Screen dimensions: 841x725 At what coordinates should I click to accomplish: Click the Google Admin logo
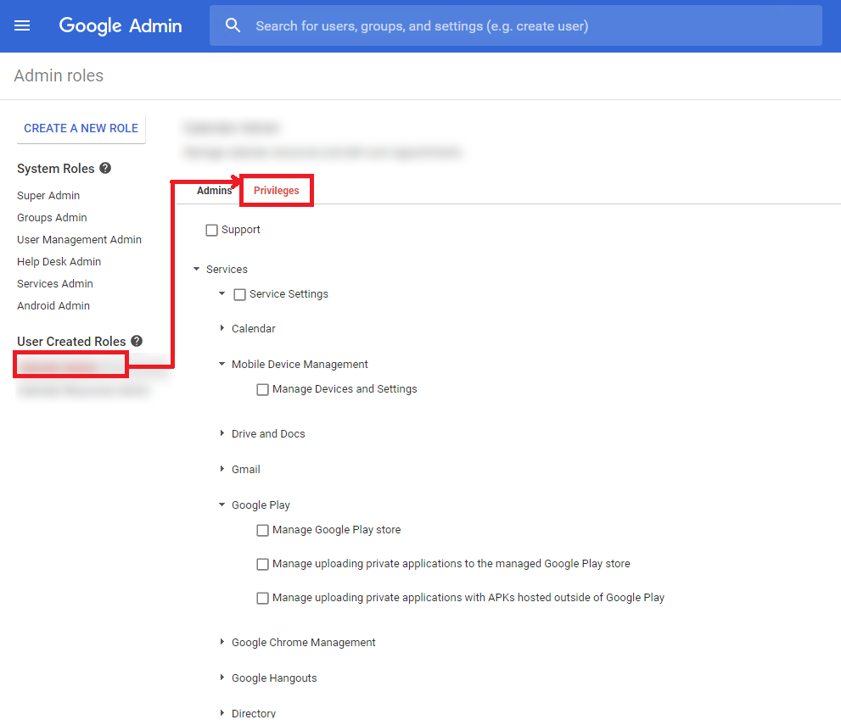pyautogui.click(x=120, y=25)
